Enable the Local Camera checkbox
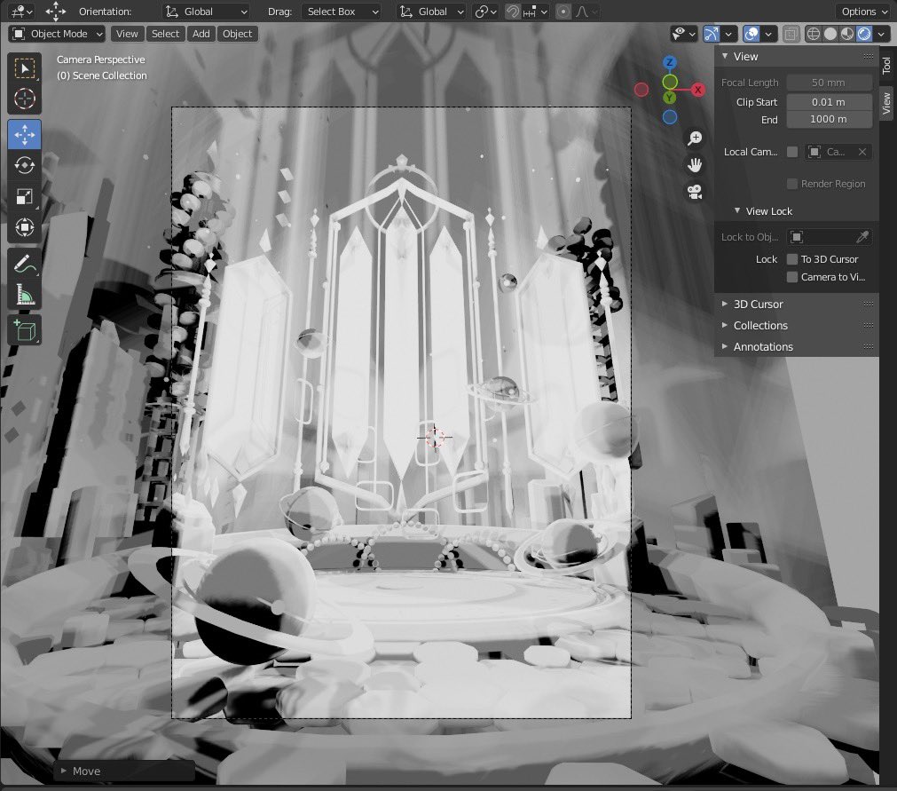The height and width of the screenshot is (791, 897). 792,152
